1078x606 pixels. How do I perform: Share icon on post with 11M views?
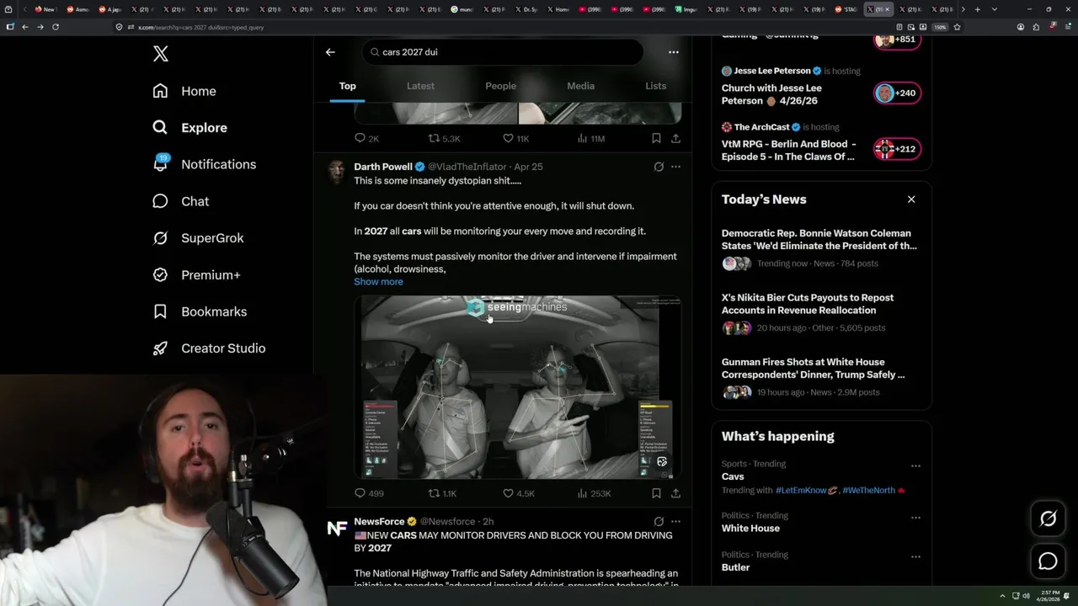(675, 139)
